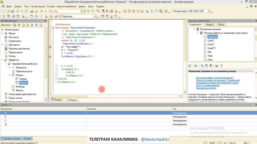The image size is (257, 144).
Task: Open the Файл menu
Action: click(x=9, y=6)
